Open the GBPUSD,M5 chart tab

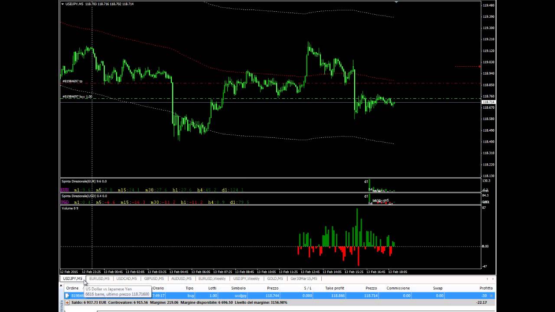(154, 279)
